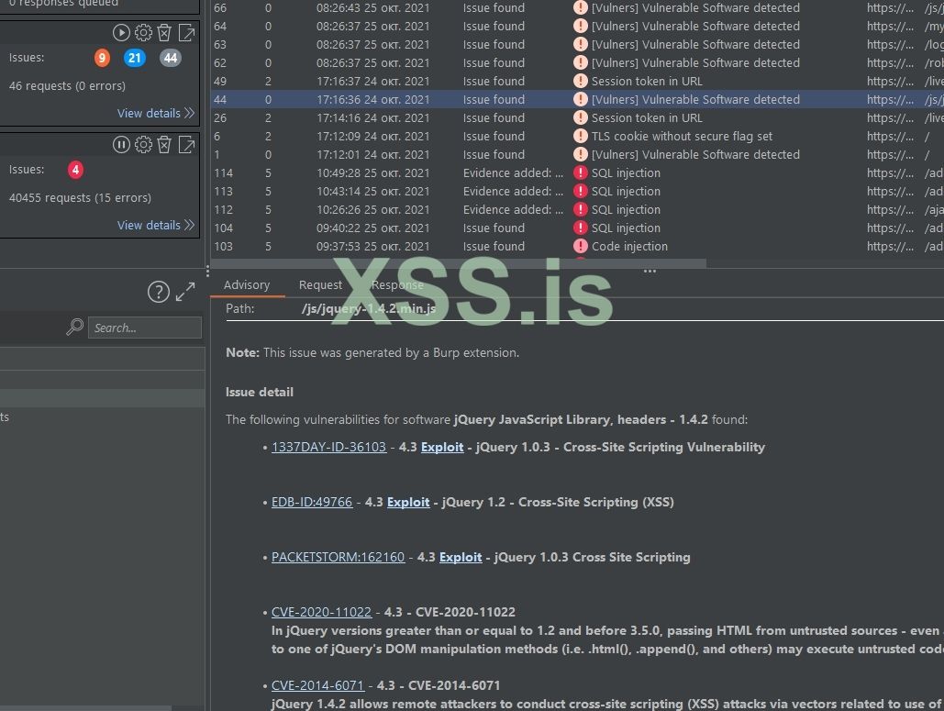Image resolution: width=944 pixels, height=711 pixels.
Task: Click the orange 9 issues badge
Action: tap(103, 58)
